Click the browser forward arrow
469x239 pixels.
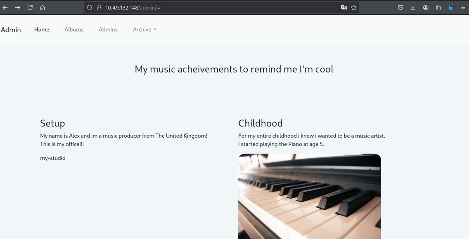(x=18, y=7)
